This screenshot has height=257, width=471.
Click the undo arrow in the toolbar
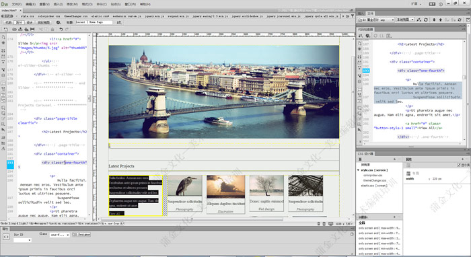pyautogui.click(x=61, y=29)
